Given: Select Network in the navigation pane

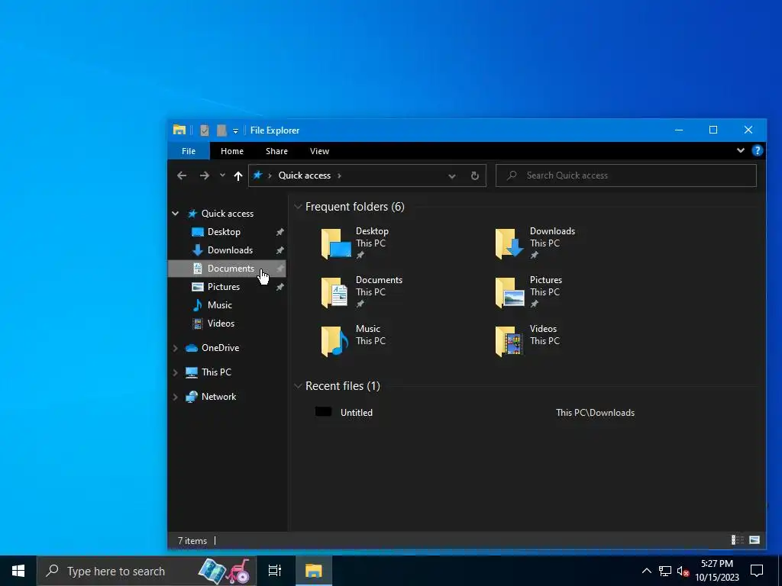Looking at the screenshot, I should [218, 397].
